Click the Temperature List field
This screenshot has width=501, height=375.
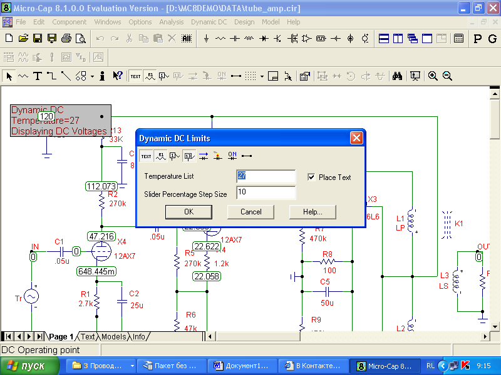coord(266,176)
